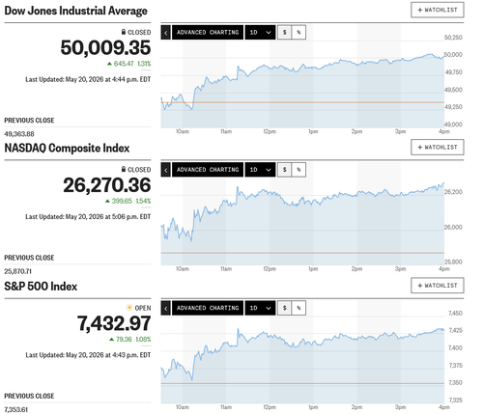This screenshot has height=414, width=483.
Task: Add Dow Jones Industrial Average to Watchlist
Action: (438, 10)
